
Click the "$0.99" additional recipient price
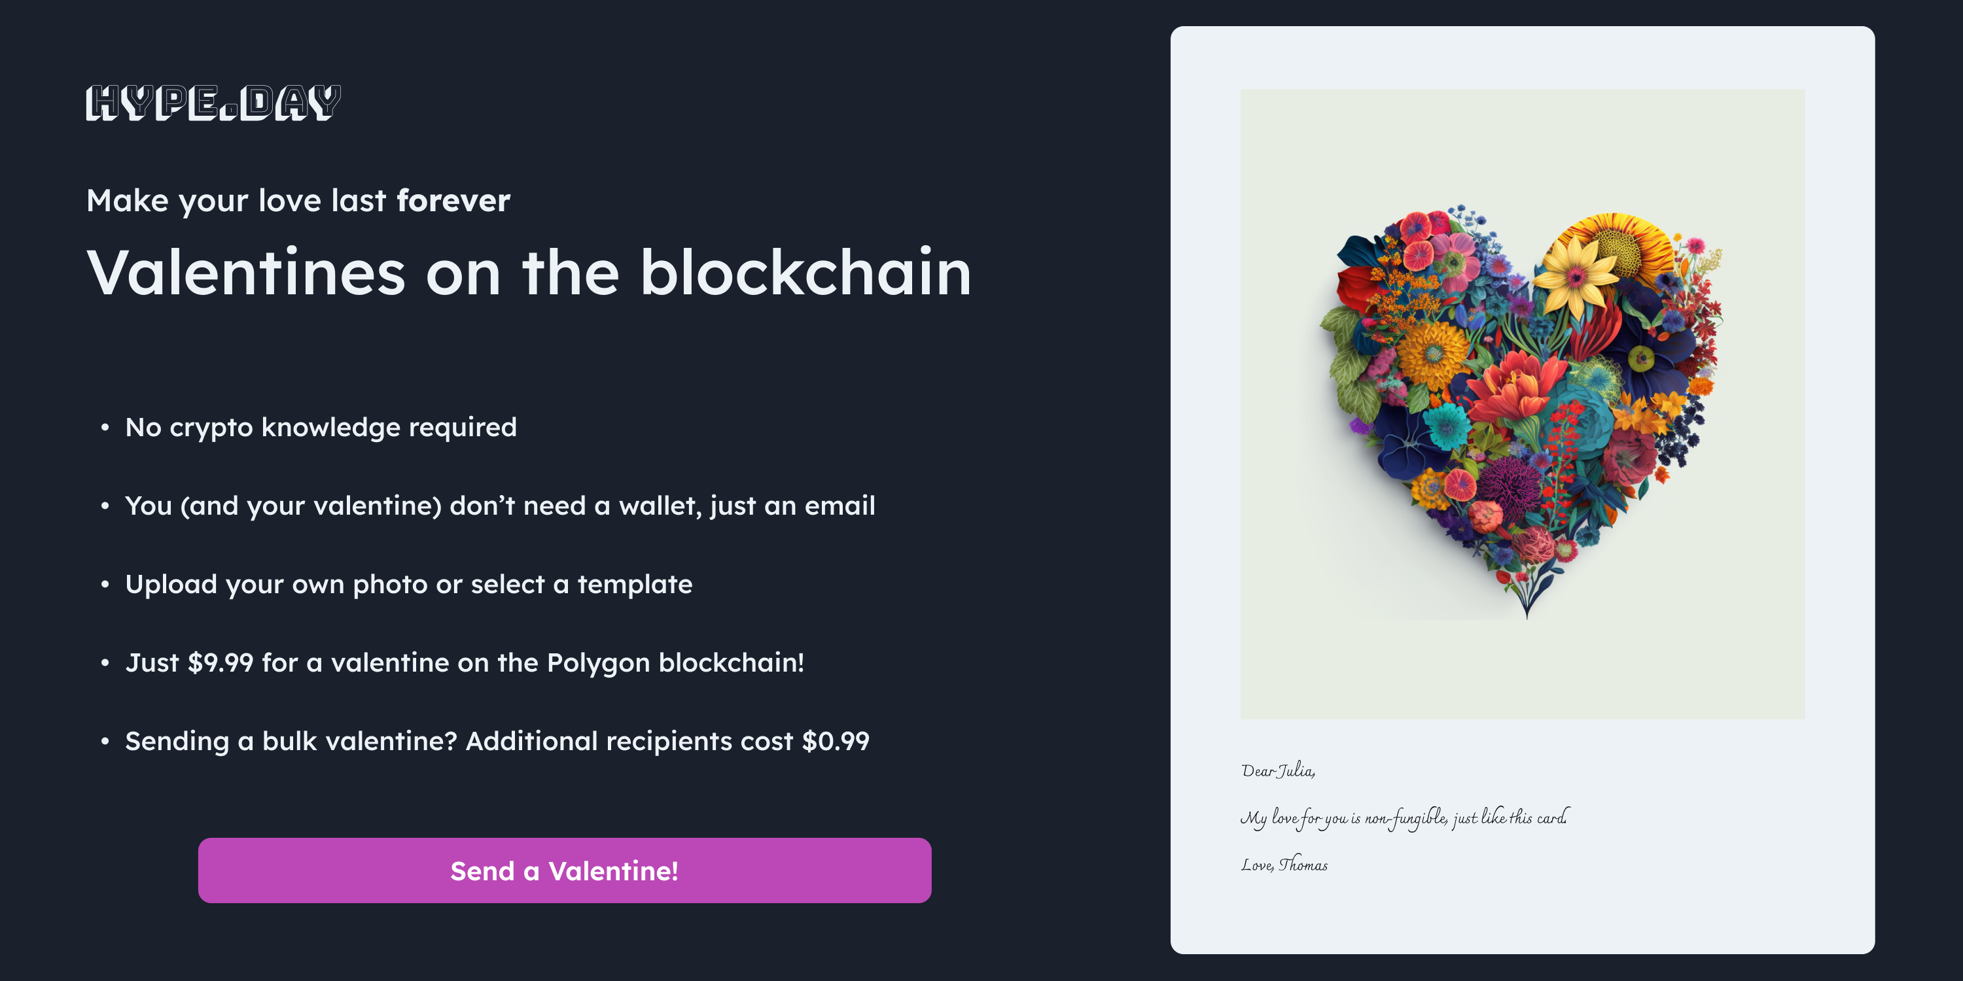click(x=835, y=741)
